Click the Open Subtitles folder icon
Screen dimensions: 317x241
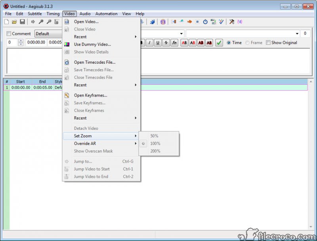(x=14, y=22)
